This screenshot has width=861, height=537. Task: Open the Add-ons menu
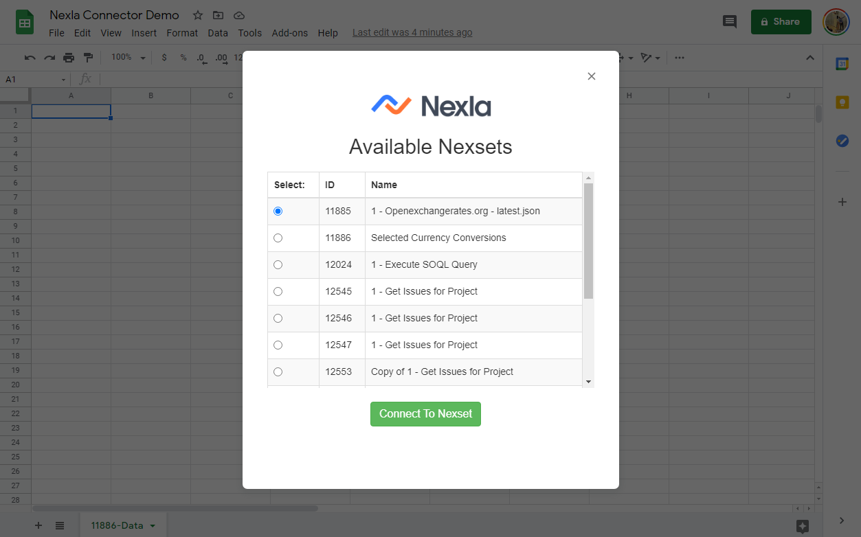coord(290,33)
